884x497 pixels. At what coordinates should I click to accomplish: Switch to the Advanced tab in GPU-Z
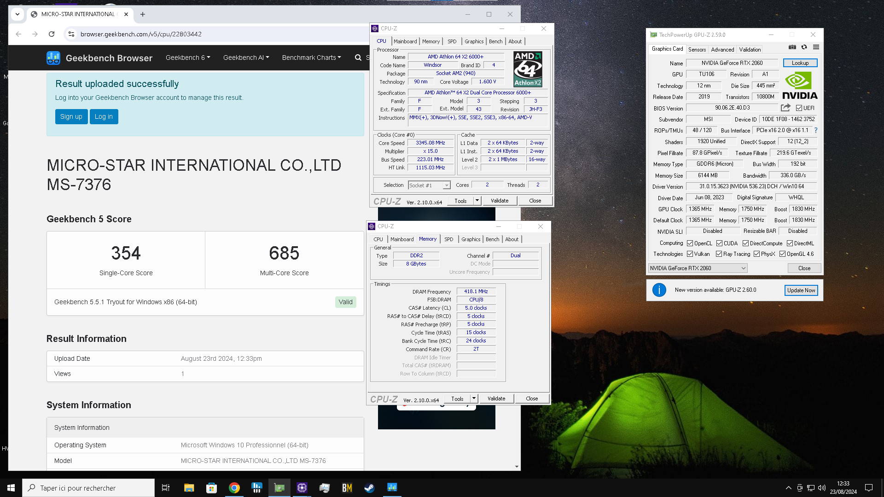tap(722, 49)
